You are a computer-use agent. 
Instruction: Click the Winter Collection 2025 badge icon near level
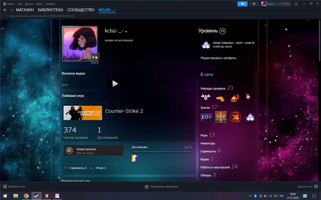(205, 45)
